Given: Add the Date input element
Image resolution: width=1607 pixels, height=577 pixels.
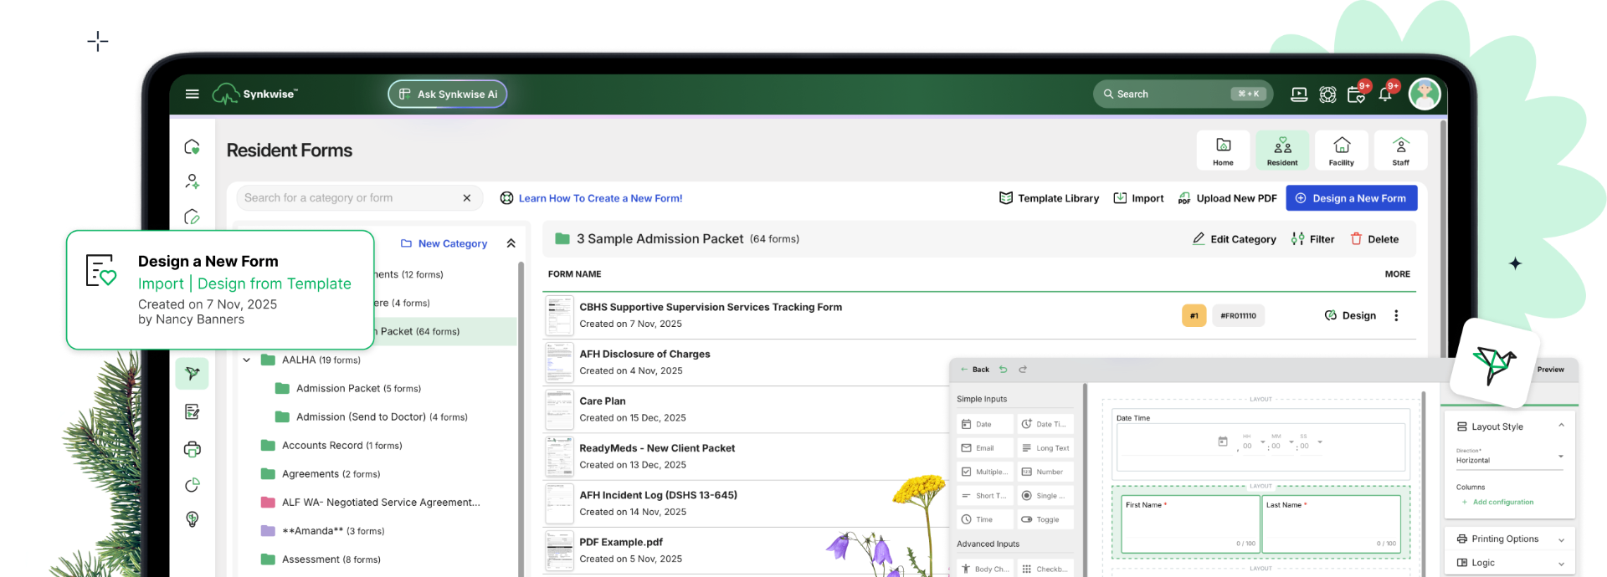Looking at the screenshot, I should pyautogui.click(x=984, y=424).
